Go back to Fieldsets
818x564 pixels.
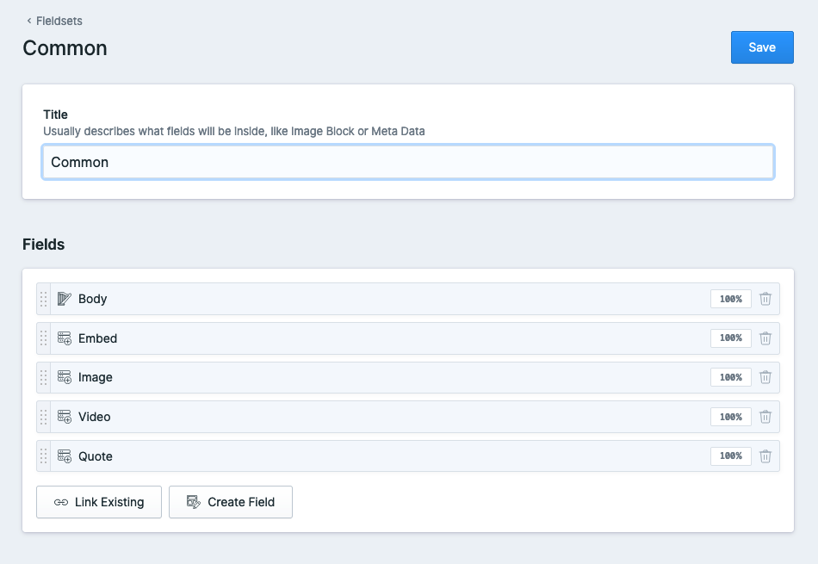coord(59,21)
